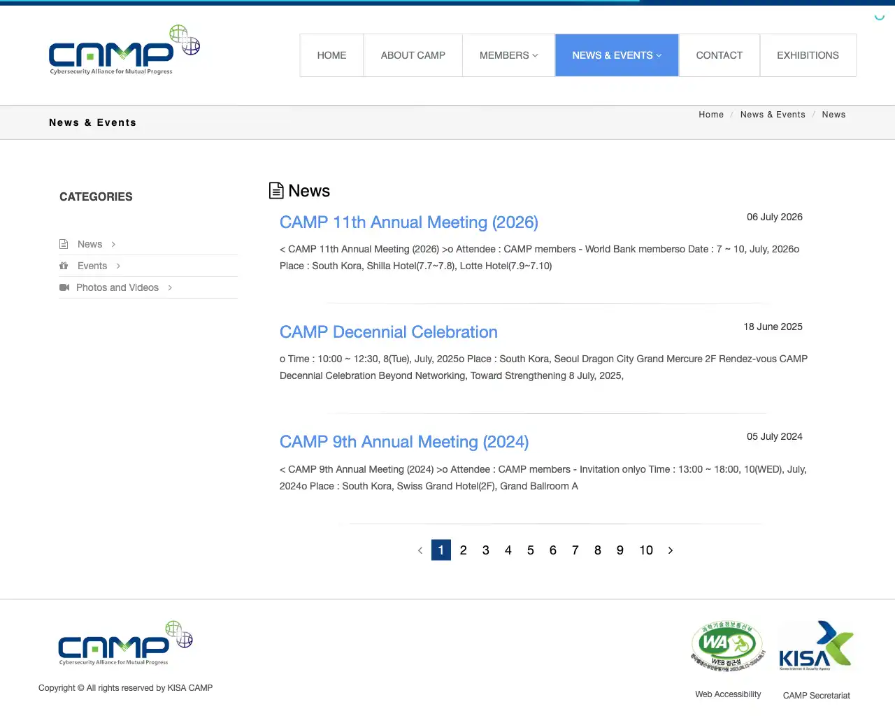
Task: Go to page 8
Action: point(598,550)
